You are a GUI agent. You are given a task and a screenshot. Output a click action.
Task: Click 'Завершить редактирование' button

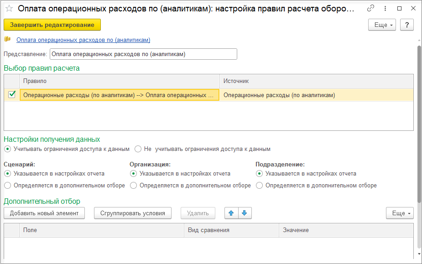pos(52,25)
